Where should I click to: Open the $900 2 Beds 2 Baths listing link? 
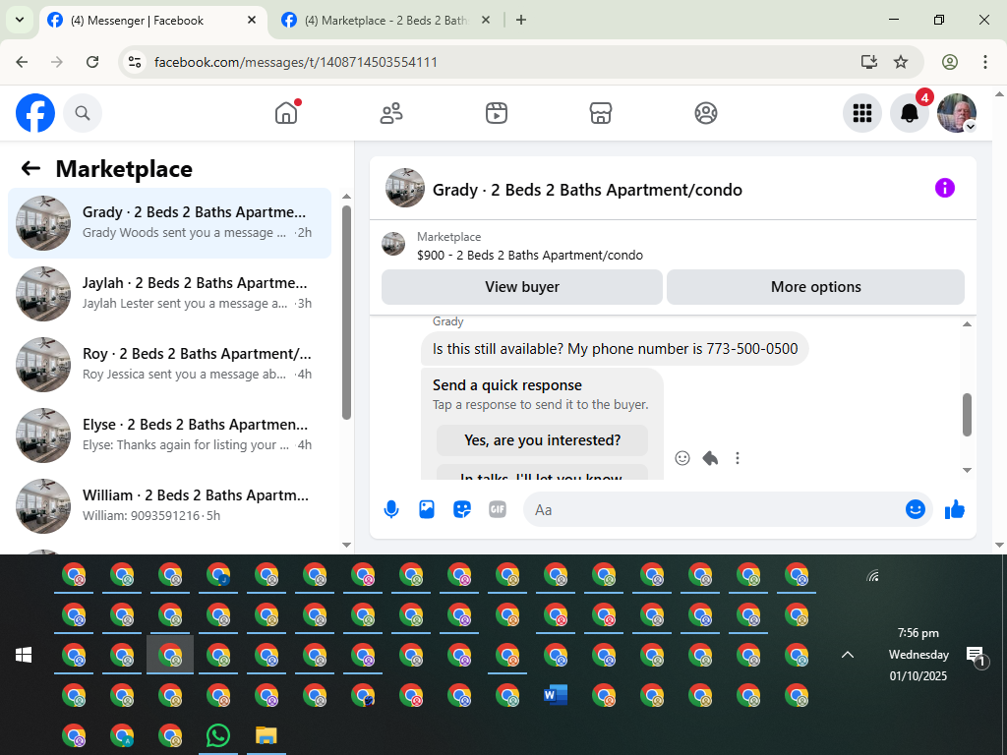click(529, 255)
